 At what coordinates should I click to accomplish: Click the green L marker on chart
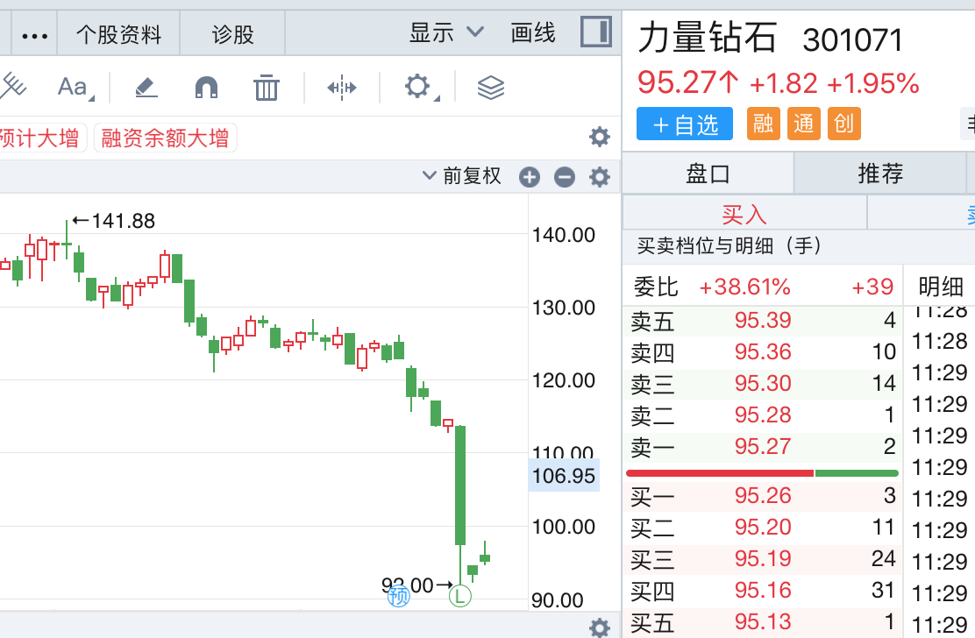pos(460,597)
